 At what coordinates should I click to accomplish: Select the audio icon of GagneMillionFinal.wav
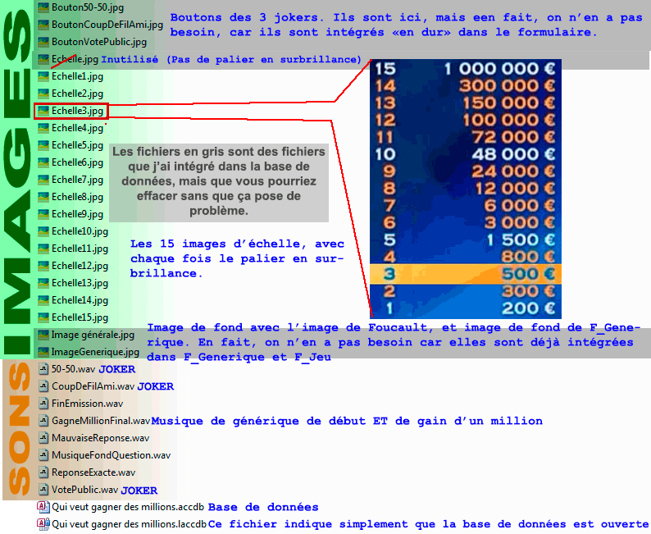point(43,421)
